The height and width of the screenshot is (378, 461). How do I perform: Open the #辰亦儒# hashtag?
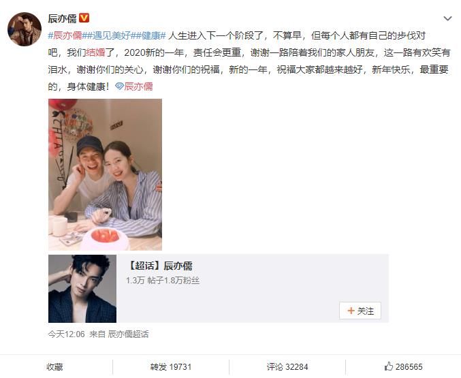[65, 35]
